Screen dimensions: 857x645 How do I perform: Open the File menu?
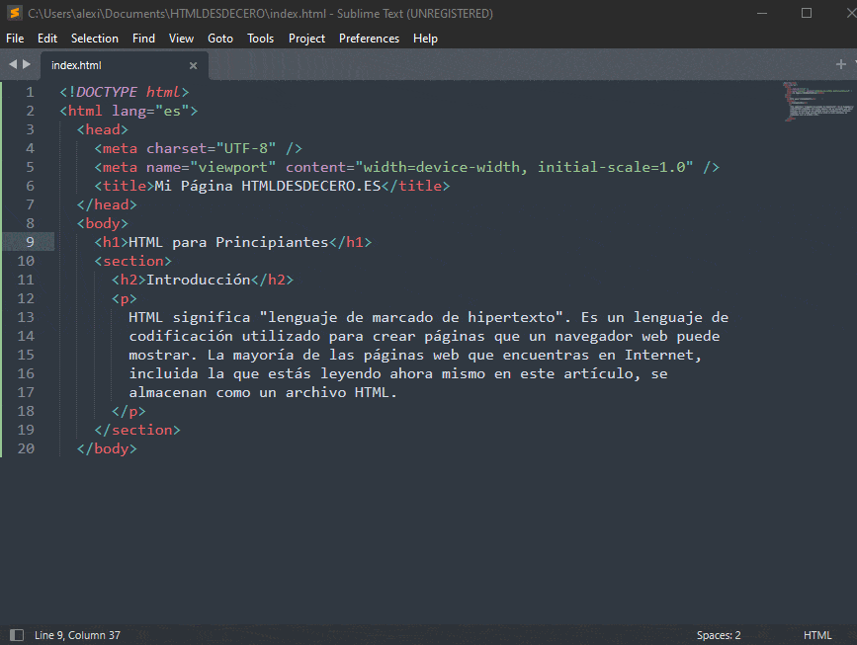[15, 38]
